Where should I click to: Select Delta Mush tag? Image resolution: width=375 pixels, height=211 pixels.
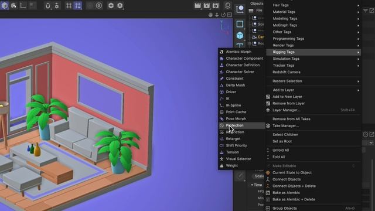point(241,85)
